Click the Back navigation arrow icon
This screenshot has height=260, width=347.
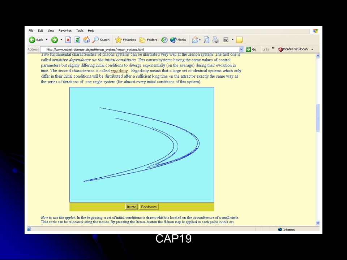pyautogui.click(x=32, y=40)
